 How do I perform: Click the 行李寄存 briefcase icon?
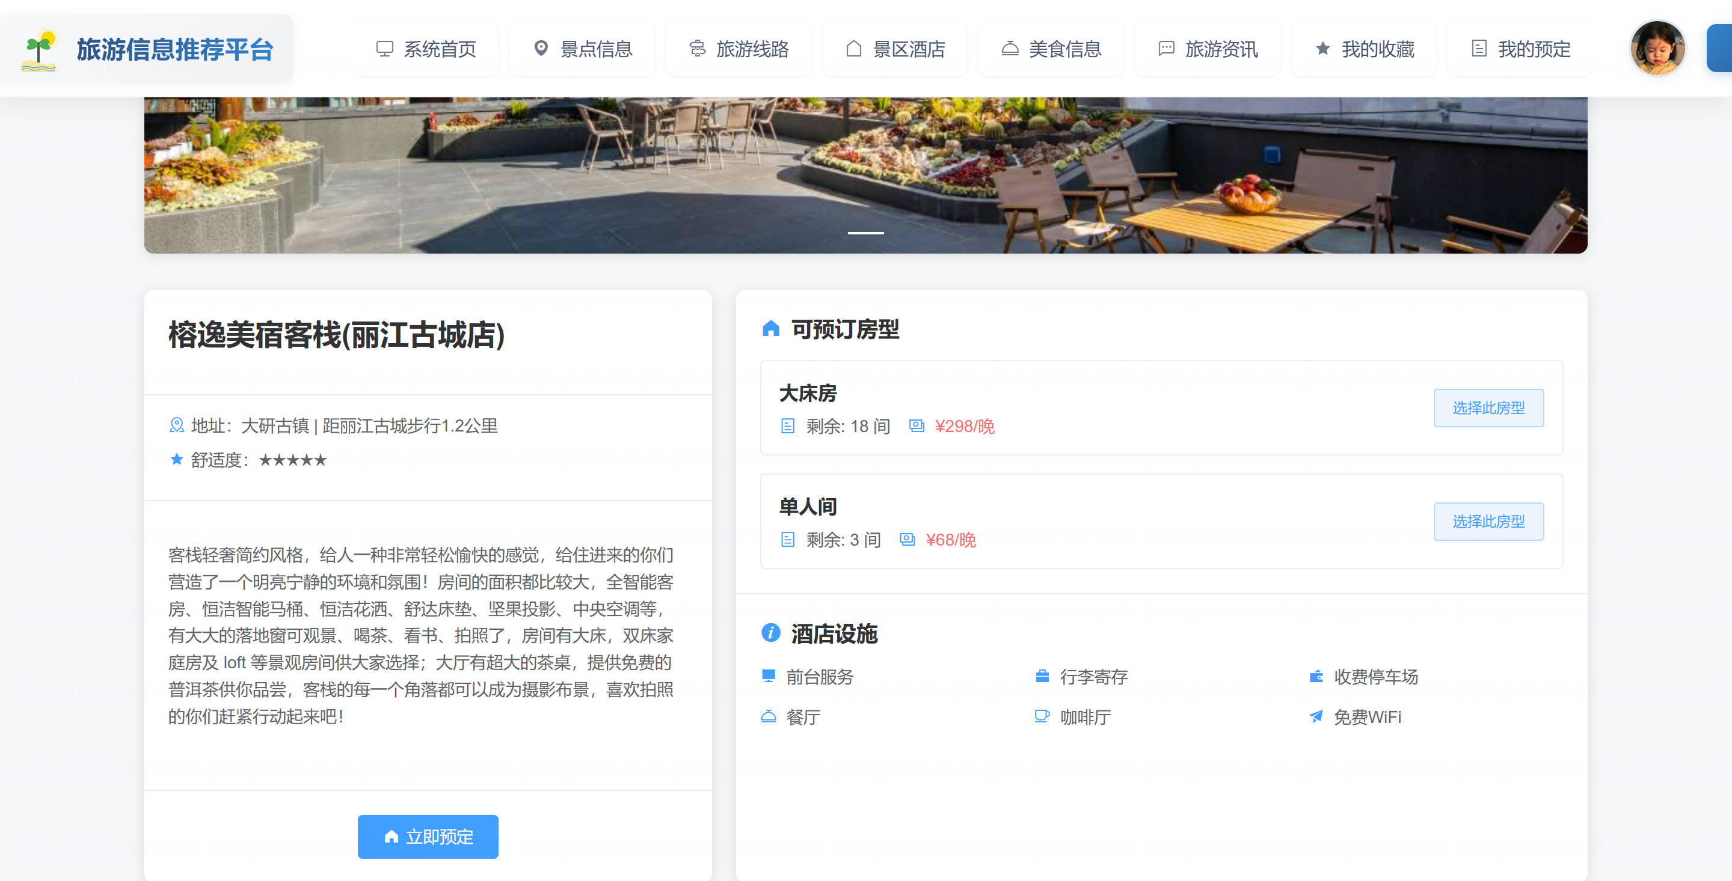(x=1042, y=676)
